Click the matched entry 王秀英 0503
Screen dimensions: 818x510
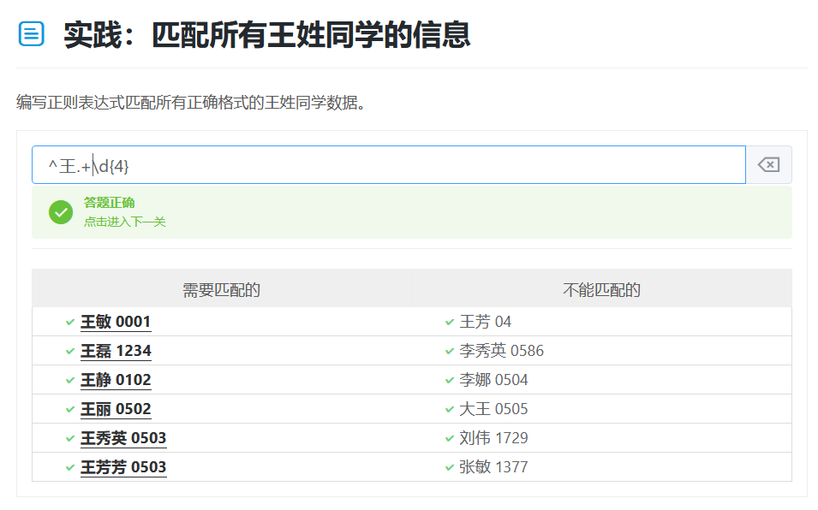(x=123, y=438)
